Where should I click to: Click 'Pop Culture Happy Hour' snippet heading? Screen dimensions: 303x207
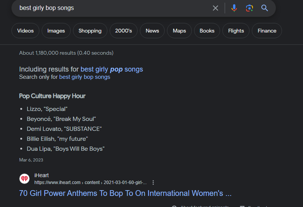coord(52,96)
